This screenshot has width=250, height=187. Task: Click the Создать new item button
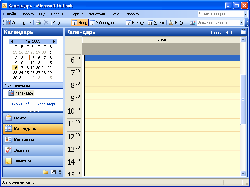pyautogui.click(x=16, y=23)
